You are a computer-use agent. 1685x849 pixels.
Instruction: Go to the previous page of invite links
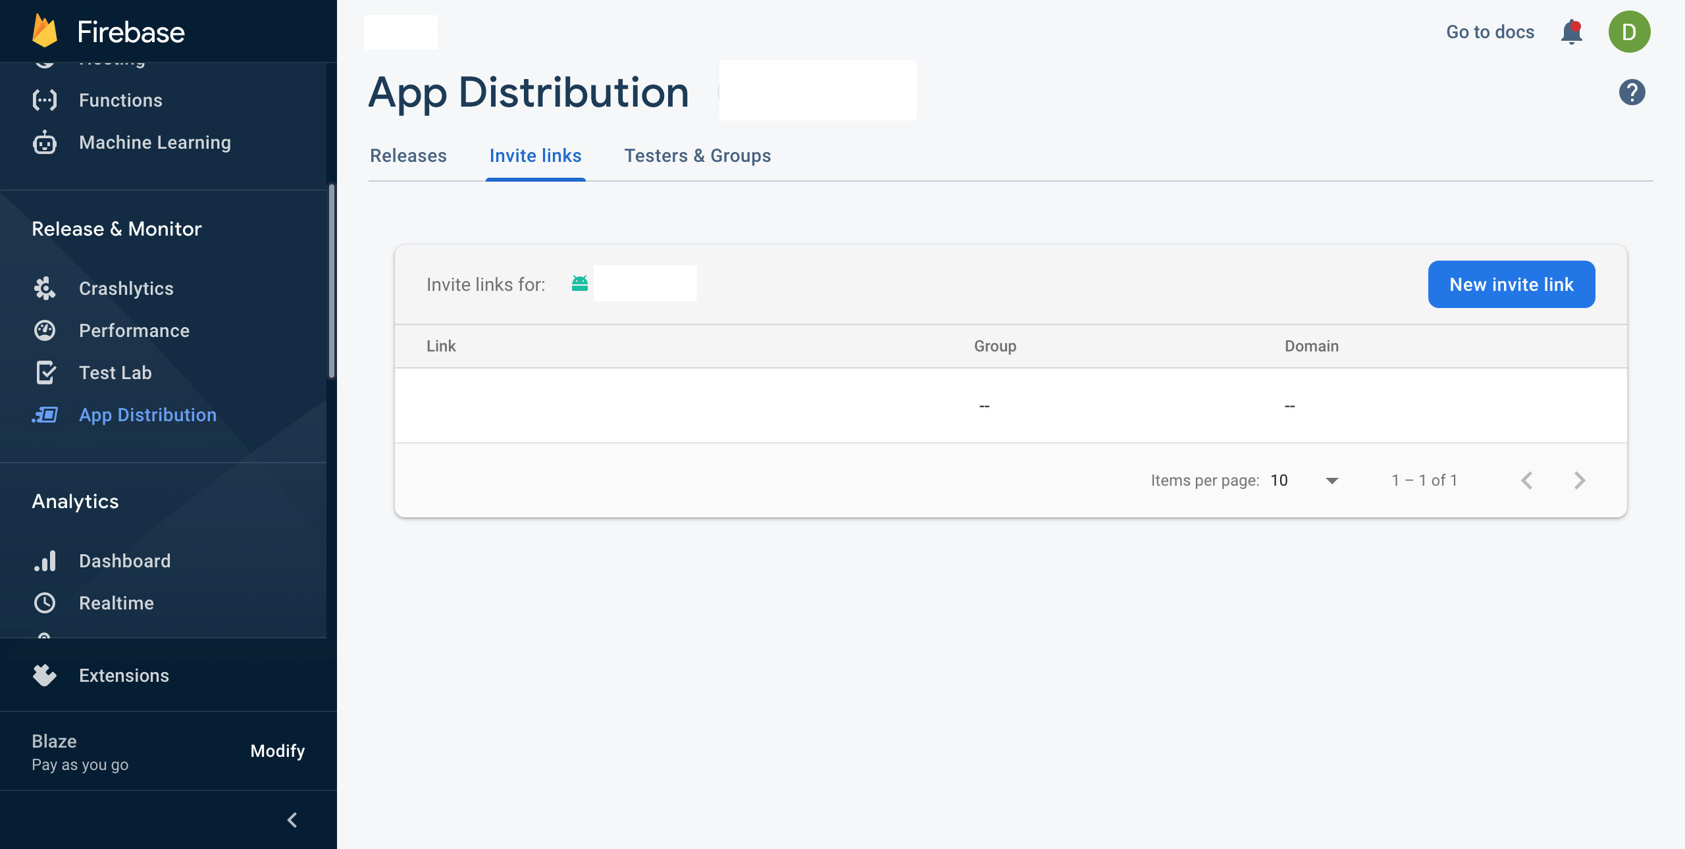coord(1527,480)
